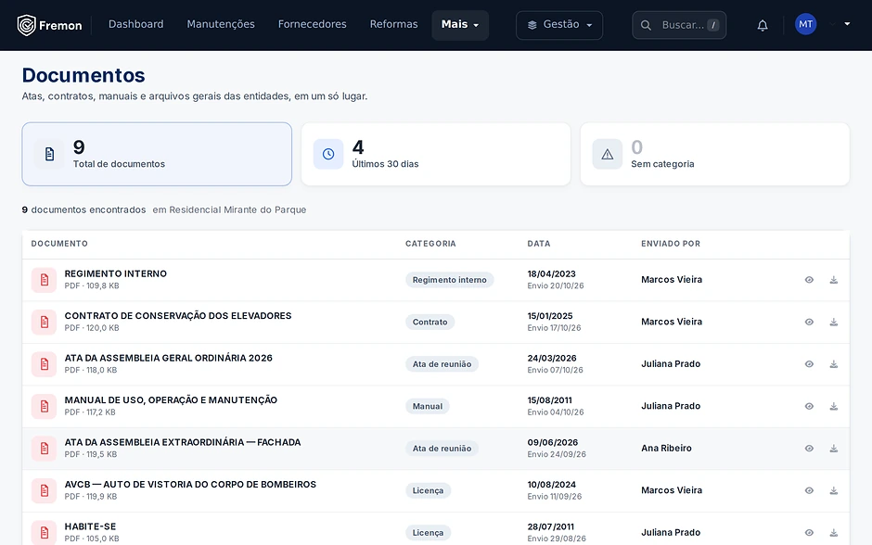
Task: Click the date 24/03/2026
Action: pos(552,359)
